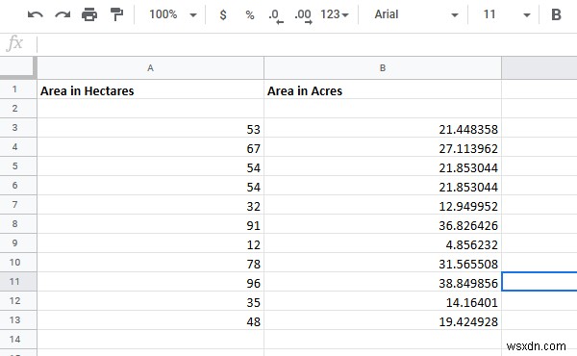Select cell 'Area in Acres'

click(x=383, y=89)
